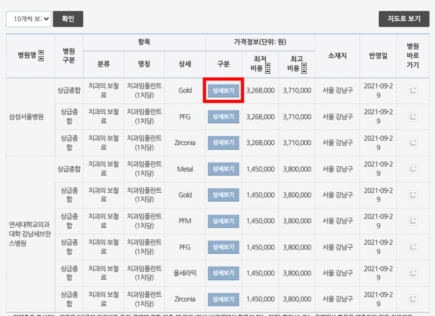Click 상세보기 for 강남세브란스 Zirconia row
The width and height of the screenshot is (435, 316).
(x=224, y=299)
